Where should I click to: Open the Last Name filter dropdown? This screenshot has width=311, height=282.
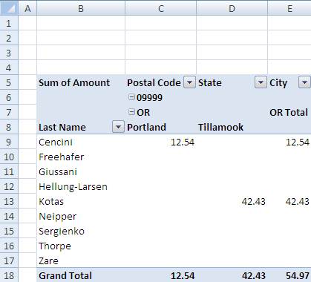(118, 127)
